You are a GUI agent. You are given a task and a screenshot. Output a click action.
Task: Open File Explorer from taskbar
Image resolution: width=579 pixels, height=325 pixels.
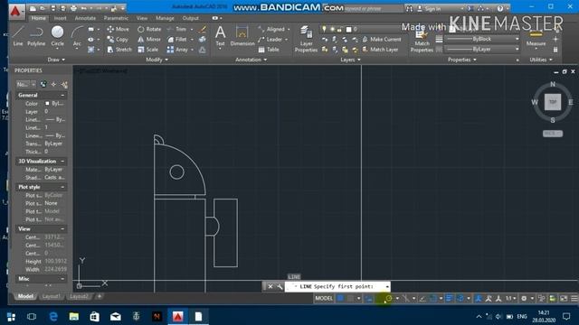[74, 317]
